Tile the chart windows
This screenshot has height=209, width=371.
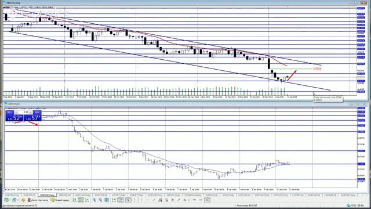click(107, 200)
